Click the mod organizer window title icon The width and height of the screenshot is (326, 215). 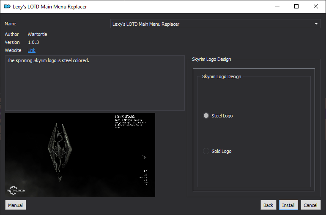(x=7, y=6)
